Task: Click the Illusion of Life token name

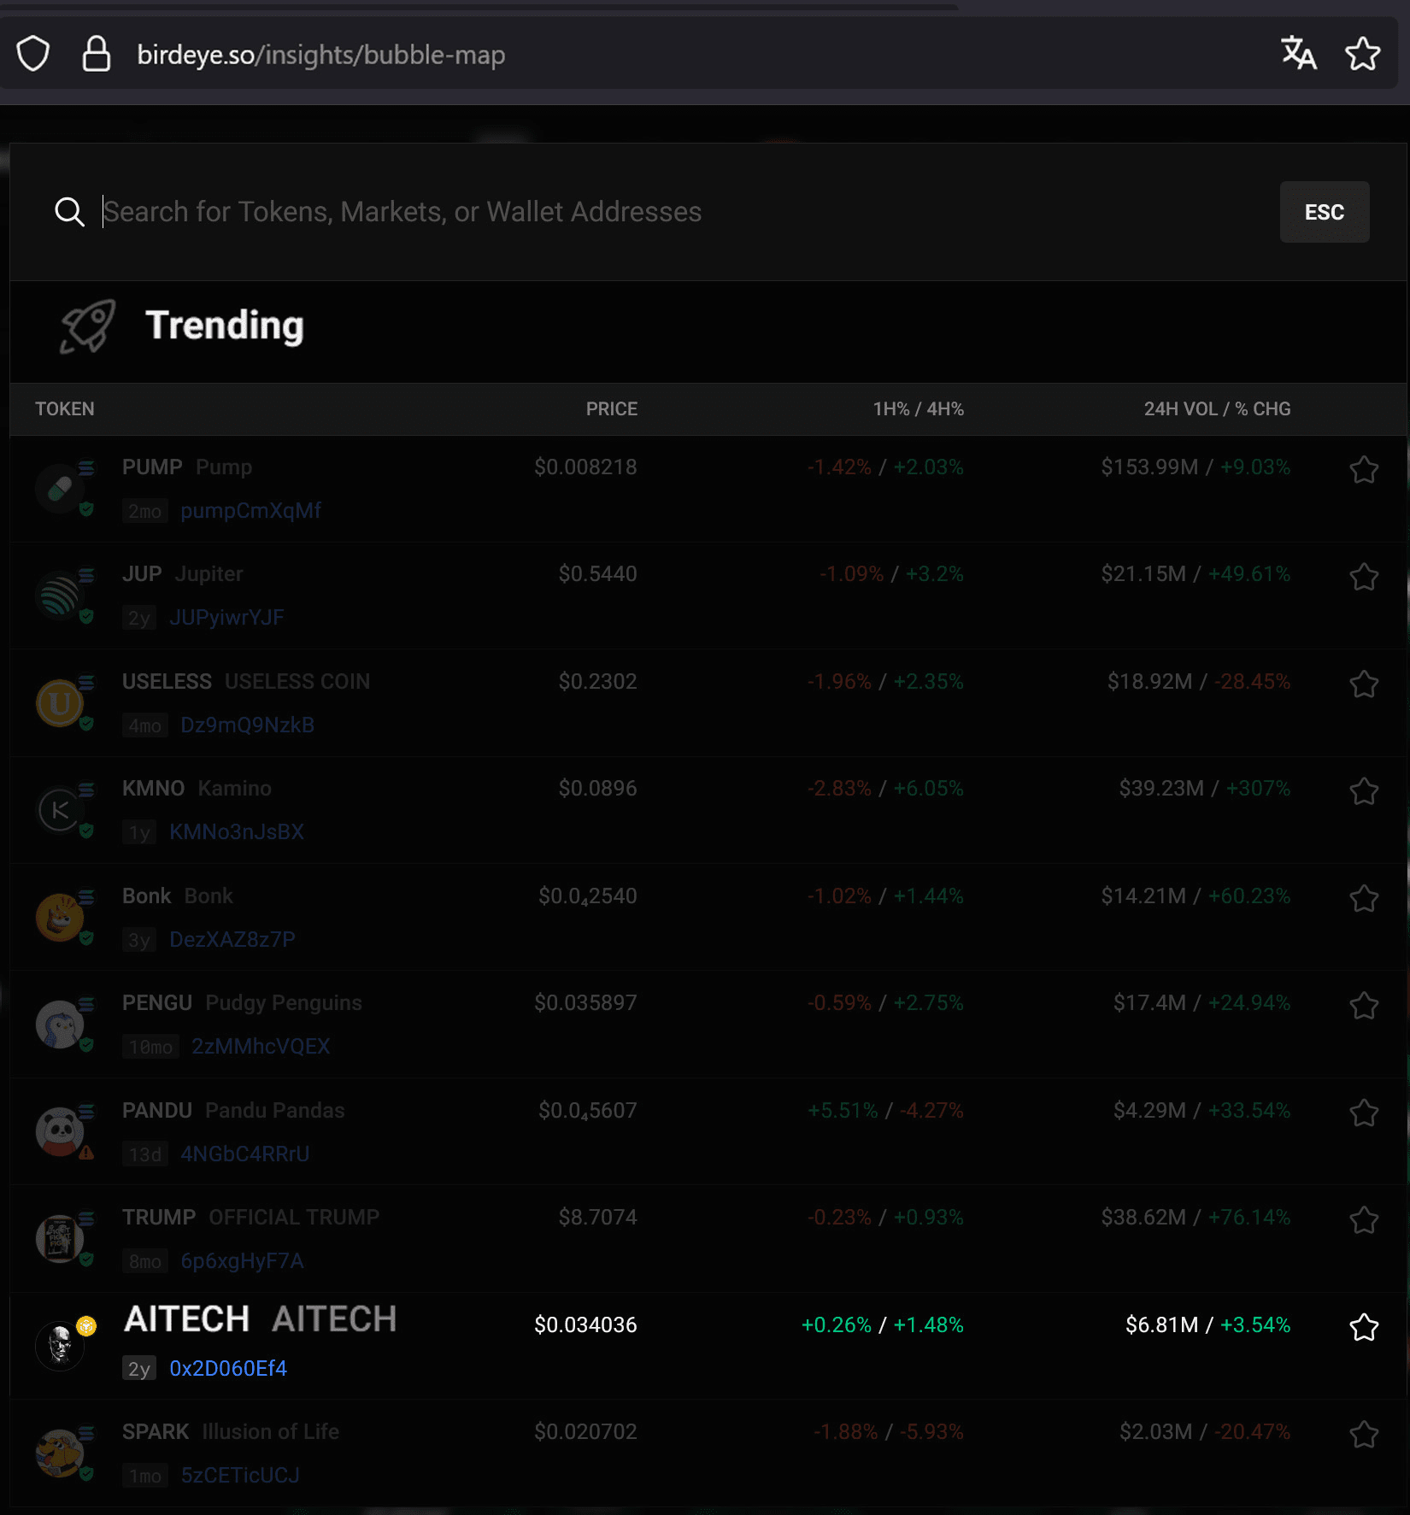Action: pos(271,1432)
